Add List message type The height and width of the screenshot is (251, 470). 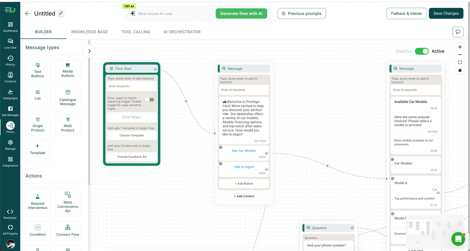(x=38, y=97)
